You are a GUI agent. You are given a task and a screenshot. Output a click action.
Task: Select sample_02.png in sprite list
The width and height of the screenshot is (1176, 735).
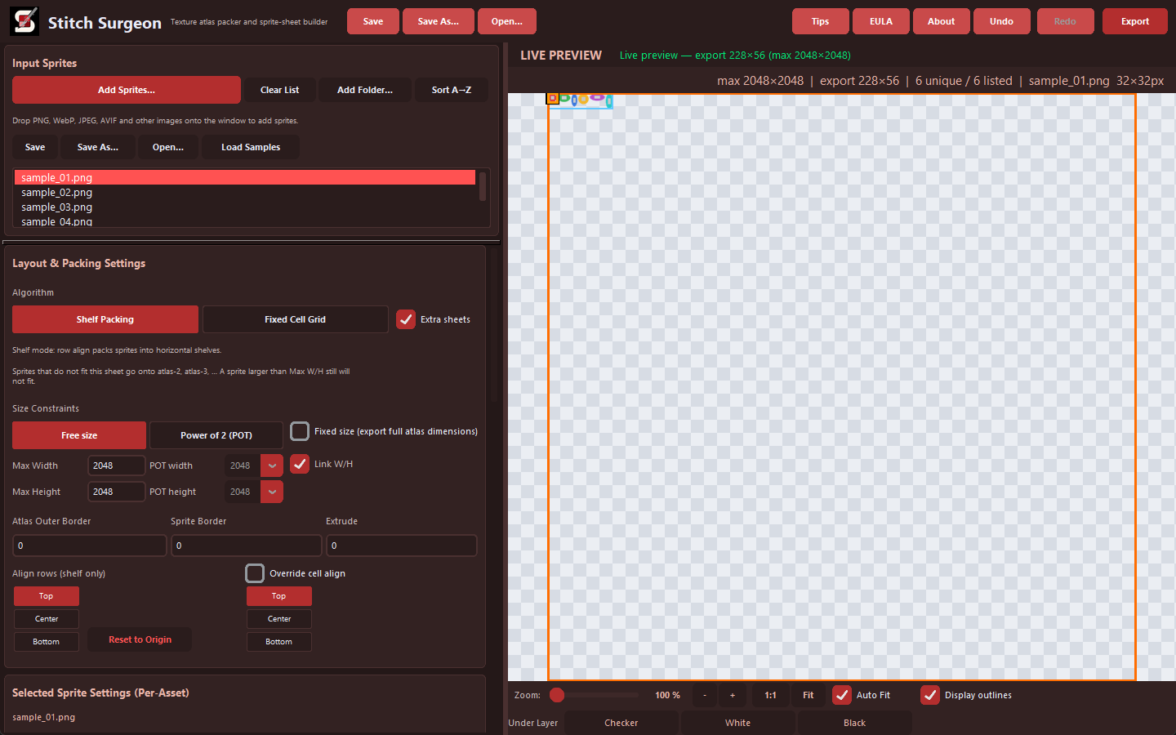(x=245, y=192)
